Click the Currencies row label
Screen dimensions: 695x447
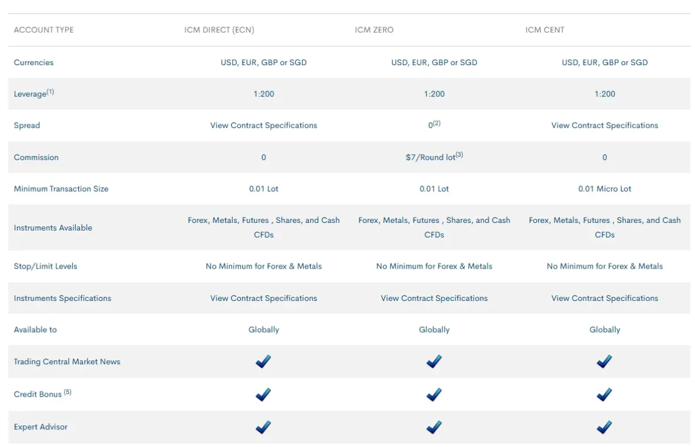[x=33, y=62]
